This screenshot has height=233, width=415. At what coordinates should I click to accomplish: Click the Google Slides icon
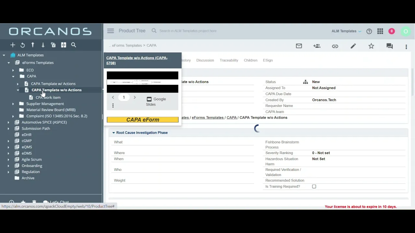(x=149, y=99)
